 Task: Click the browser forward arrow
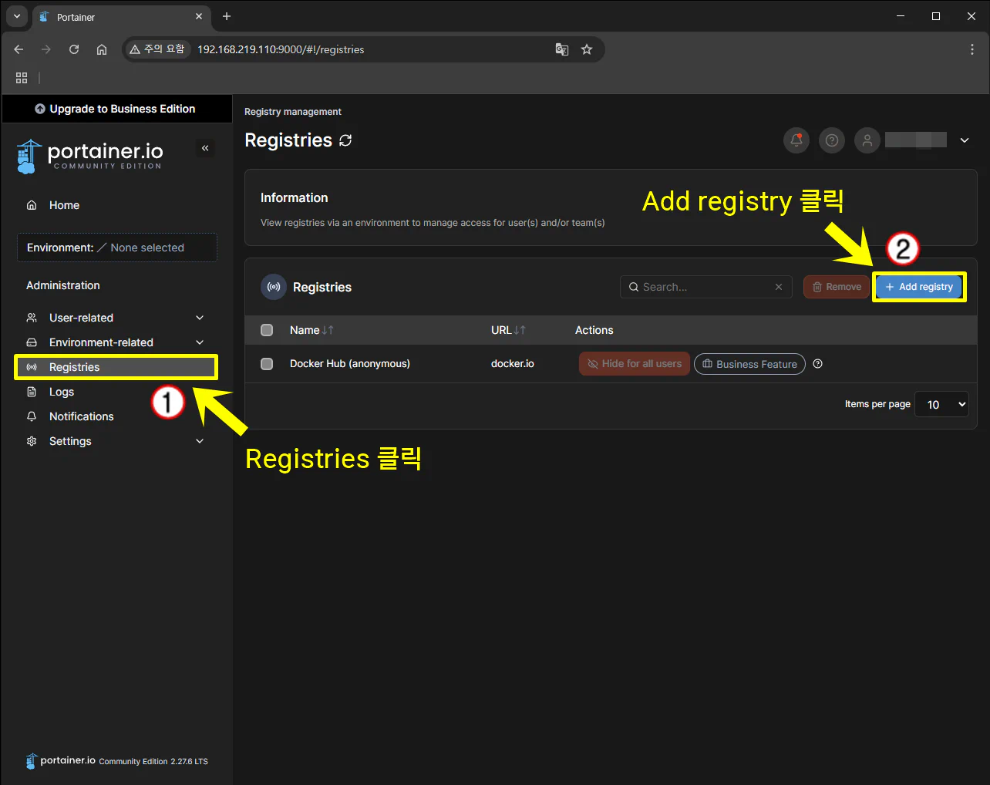pos(46,49)
